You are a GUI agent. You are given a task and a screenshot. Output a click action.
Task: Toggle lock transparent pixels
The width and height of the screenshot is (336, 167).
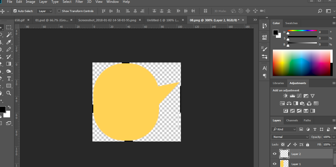point(283,145)
